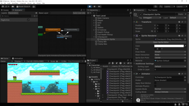The height and width of the screenshot is (106, 189).
Task: Open Transform component help icon
Action: (x=179, y=22)
